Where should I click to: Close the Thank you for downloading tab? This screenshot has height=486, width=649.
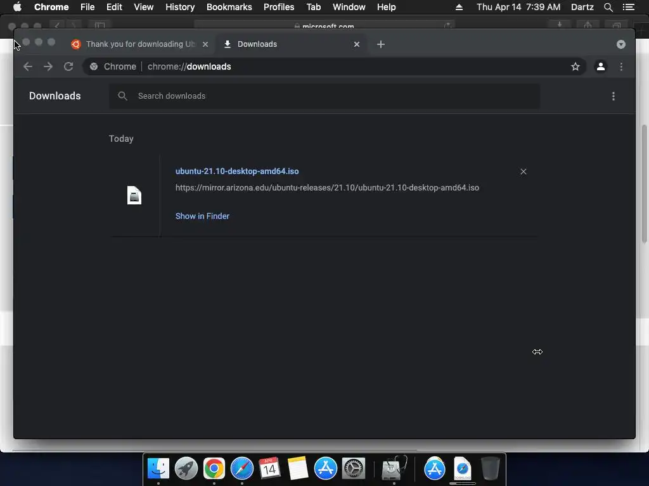[x=205, y=44]
